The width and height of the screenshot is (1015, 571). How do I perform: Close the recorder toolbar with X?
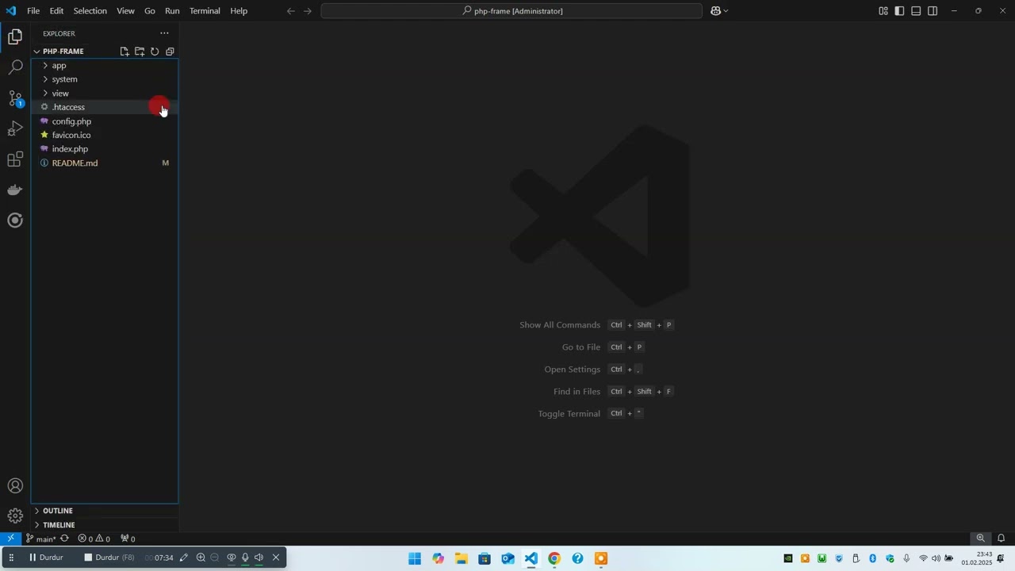pyautogui.click(x=276, y=558)
